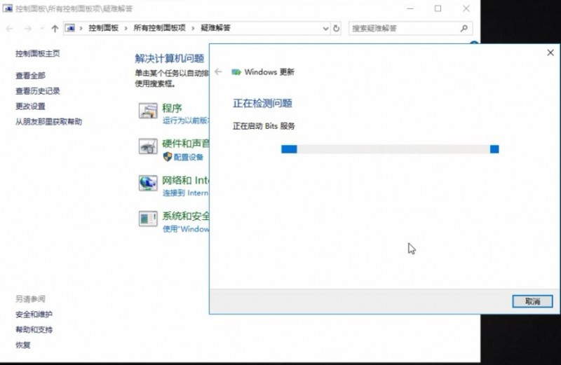The width and height of the screenshot is (561, 365).
Task: Open the 程序 category heading
Action: (x=172, y=108)
